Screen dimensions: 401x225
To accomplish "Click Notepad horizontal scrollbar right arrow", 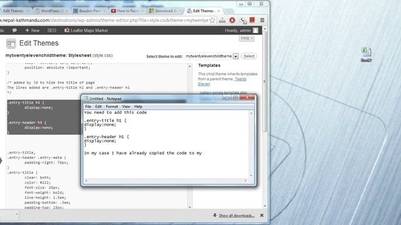I will pyautogui.click(x=246, y=181).
